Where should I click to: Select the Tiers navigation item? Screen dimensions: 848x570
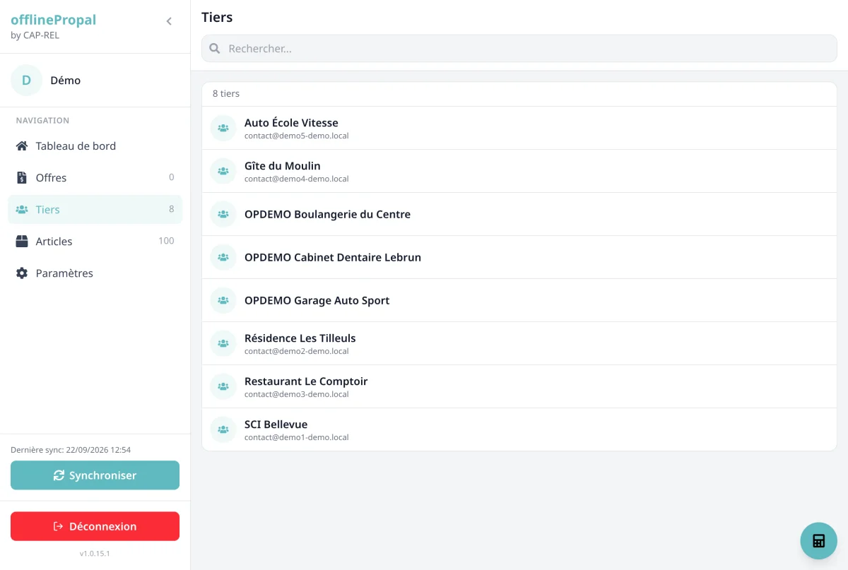point(95,210)
